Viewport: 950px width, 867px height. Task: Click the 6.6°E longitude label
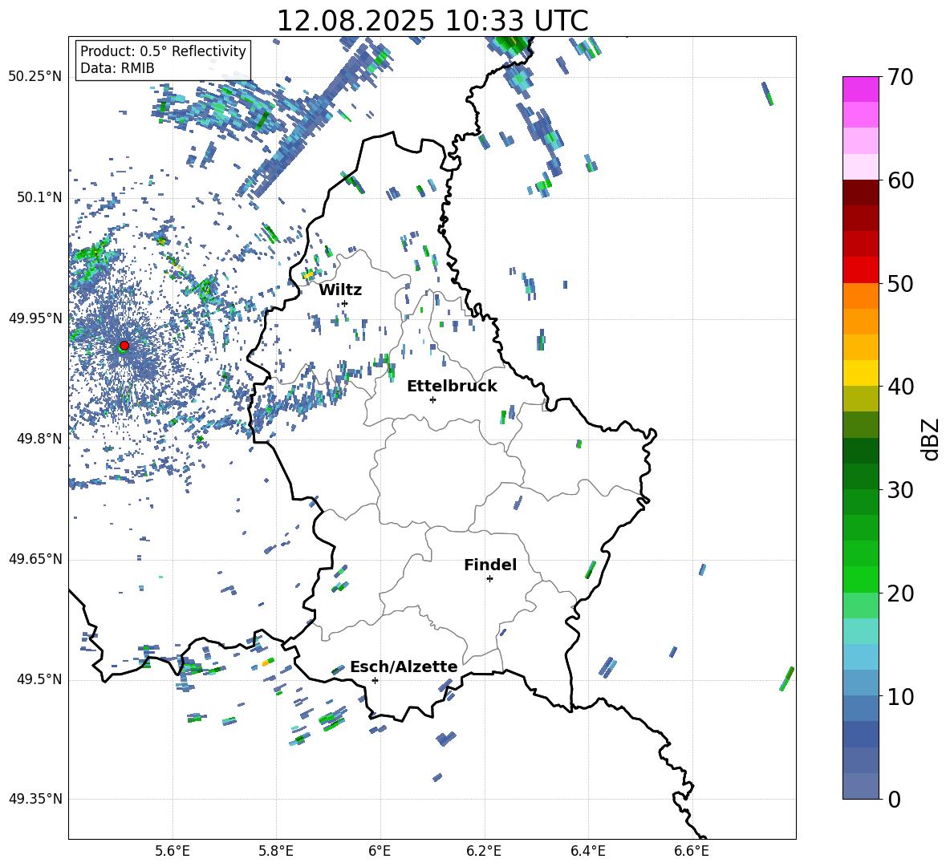point(692,851)
